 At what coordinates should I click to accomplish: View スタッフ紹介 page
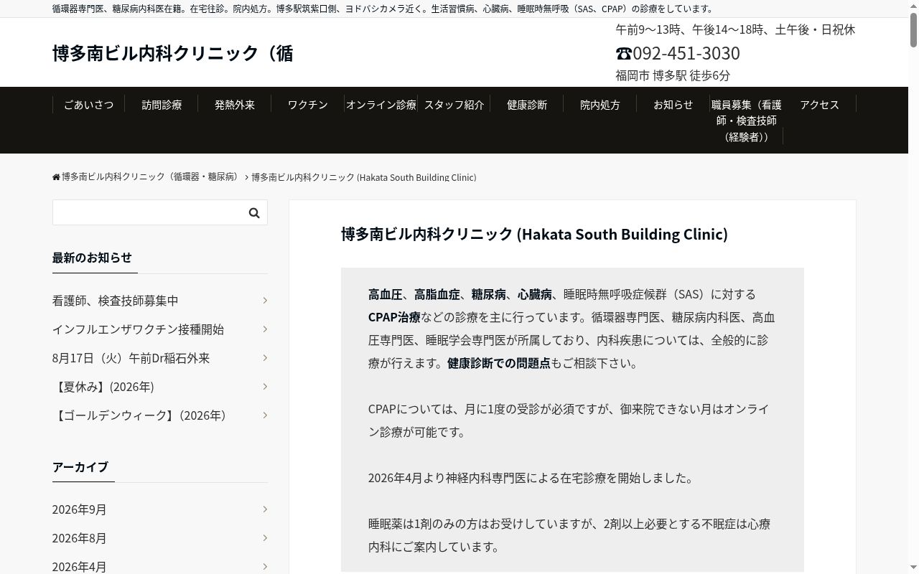(454, 105)
